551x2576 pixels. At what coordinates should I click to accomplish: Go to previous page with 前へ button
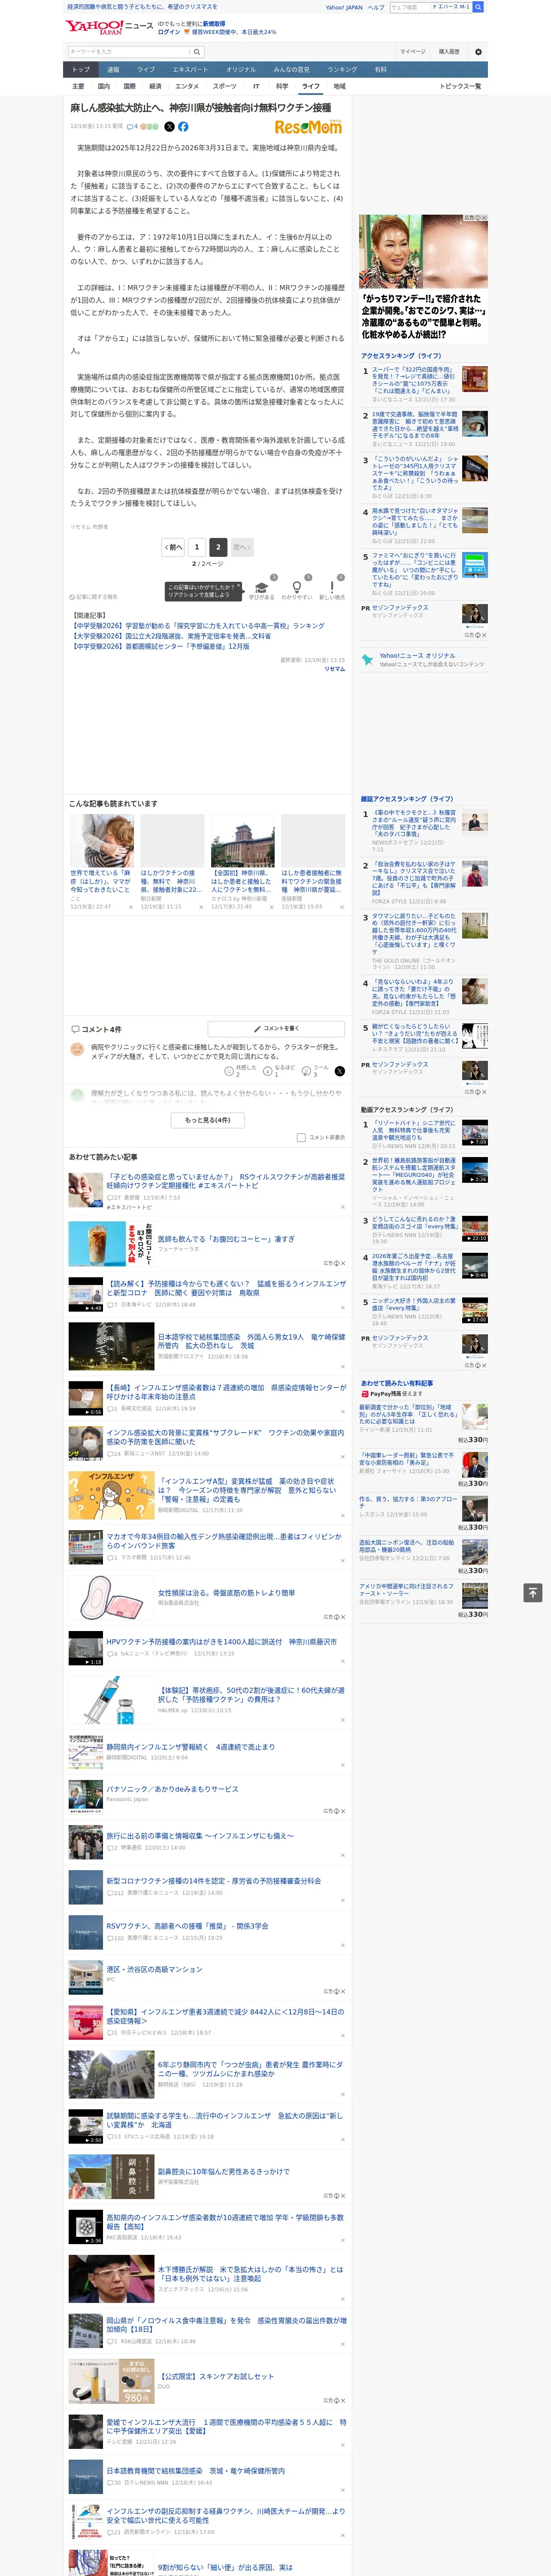click(174, 547)
